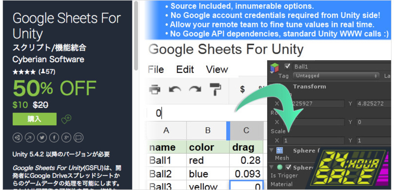Share asset on Facebook

(54, 138)
